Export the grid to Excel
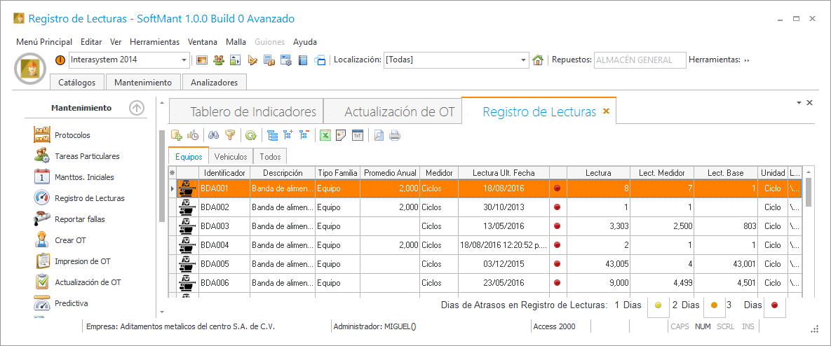831x346 pixels. pos(325,136)
